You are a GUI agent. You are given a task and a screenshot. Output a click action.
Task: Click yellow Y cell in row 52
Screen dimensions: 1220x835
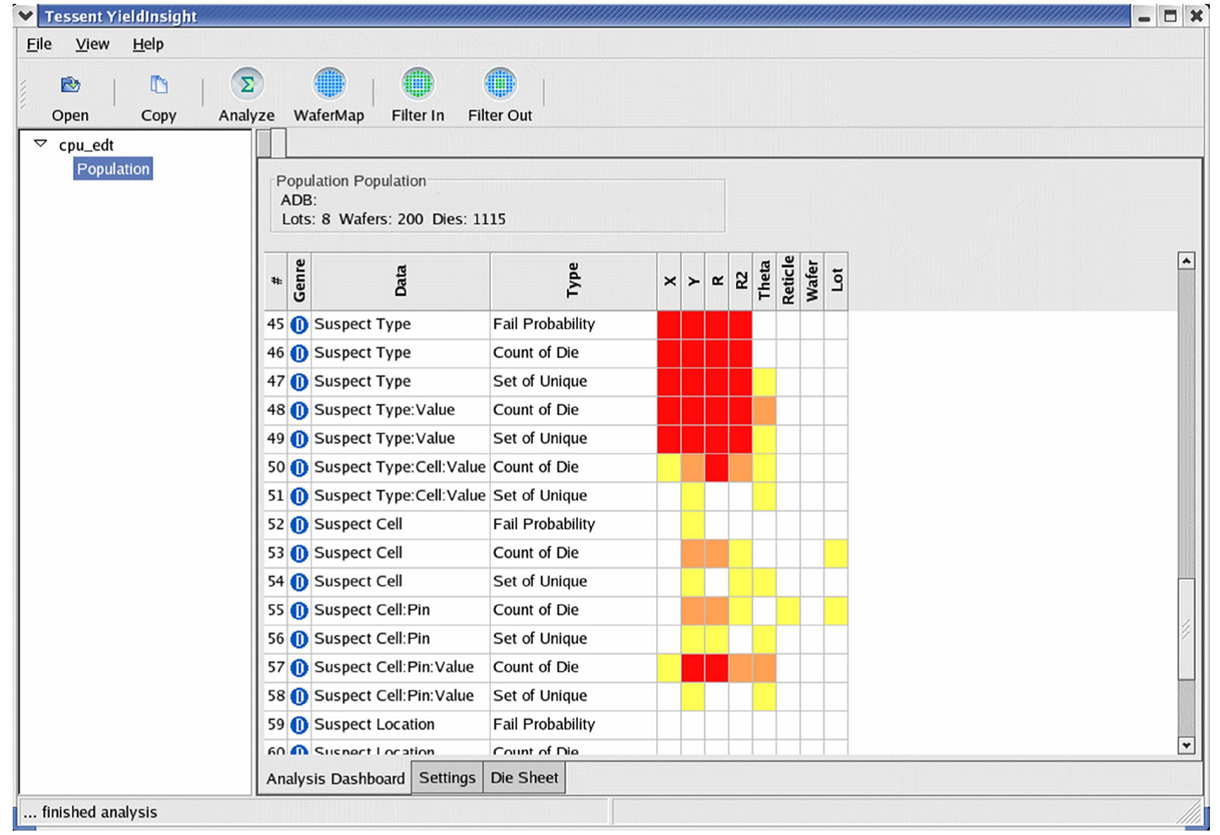[693, 525]
